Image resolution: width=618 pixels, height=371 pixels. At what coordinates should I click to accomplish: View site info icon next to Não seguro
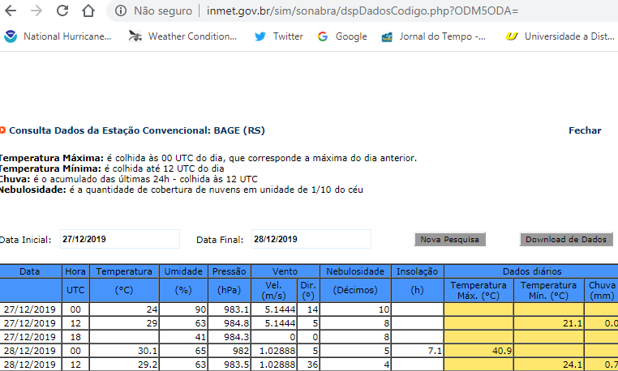click(121, 11)
